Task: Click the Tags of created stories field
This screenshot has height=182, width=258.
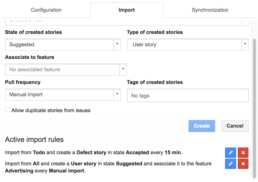Action: 187,96
